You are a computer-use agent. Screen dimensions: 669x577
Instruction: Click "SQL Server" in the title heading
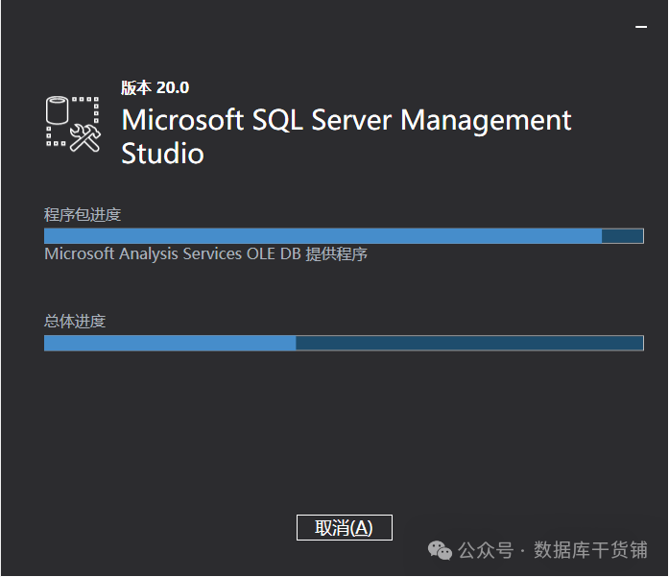(x=323, y=120)
